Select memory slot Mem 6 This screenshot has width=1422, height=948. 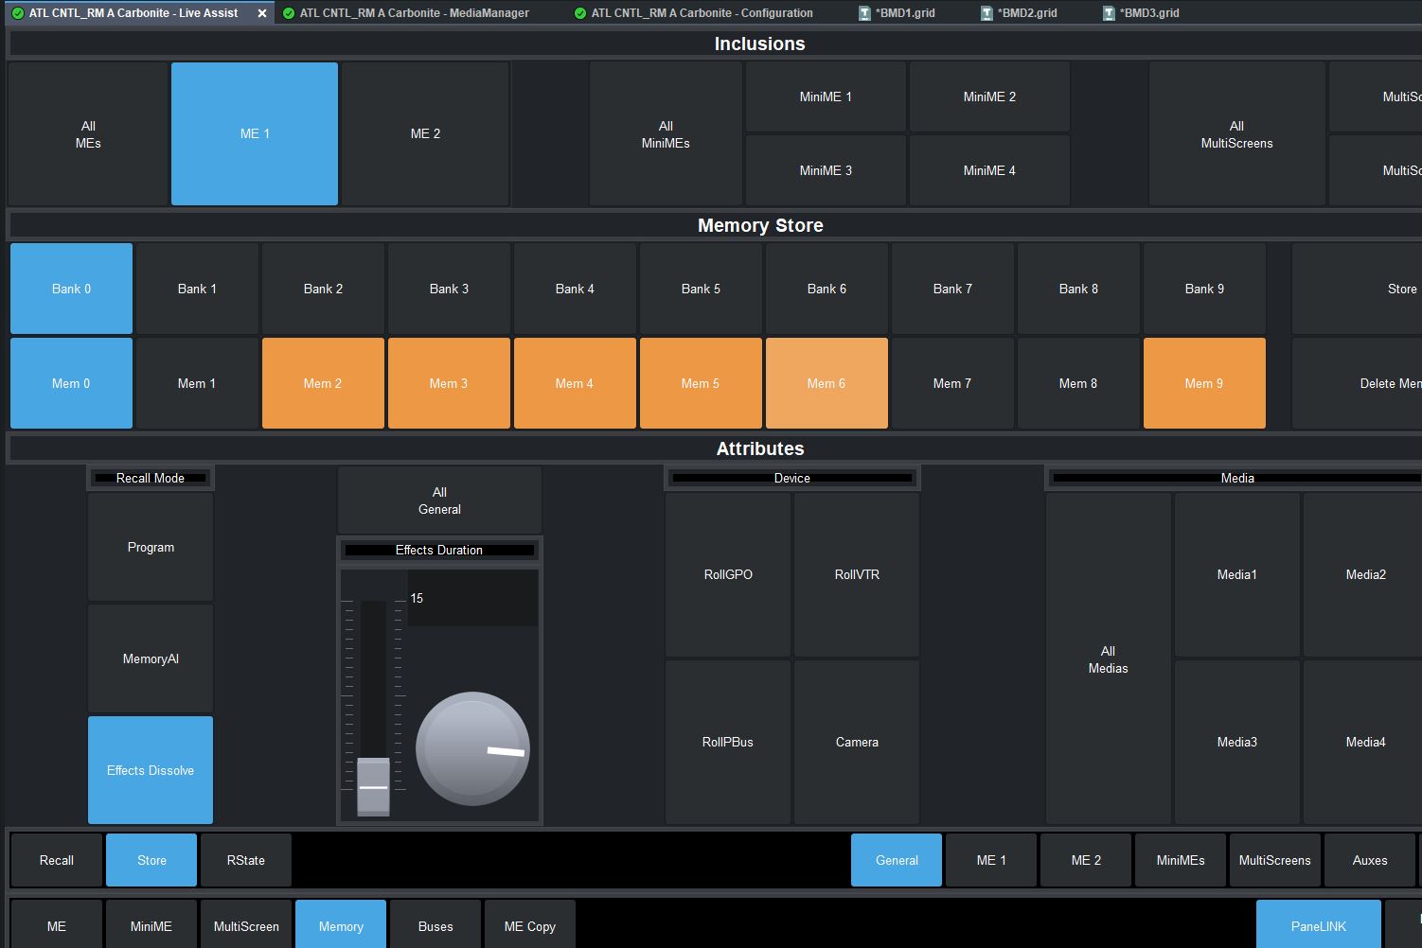[827, 383]
